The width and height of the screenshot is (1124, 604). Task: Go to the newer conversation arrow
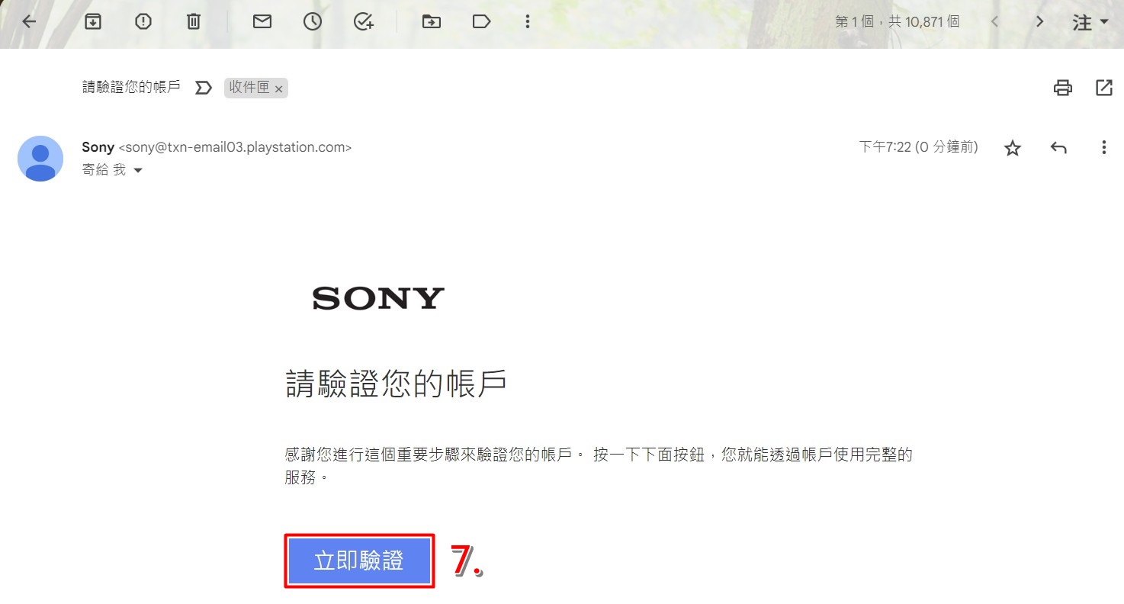(x=994, y=21)
